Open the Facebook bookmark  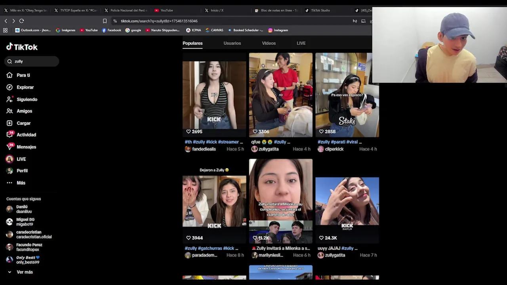click(111, 30)
